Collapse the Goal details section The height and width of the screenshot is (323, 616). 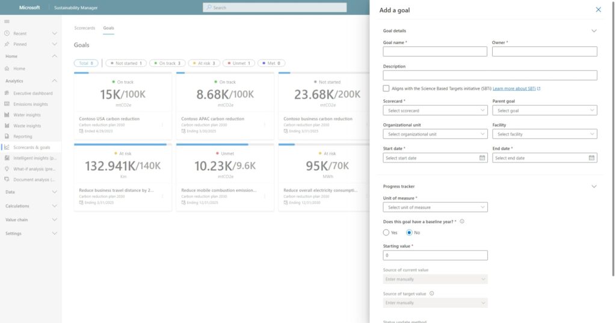pos(594,31)
